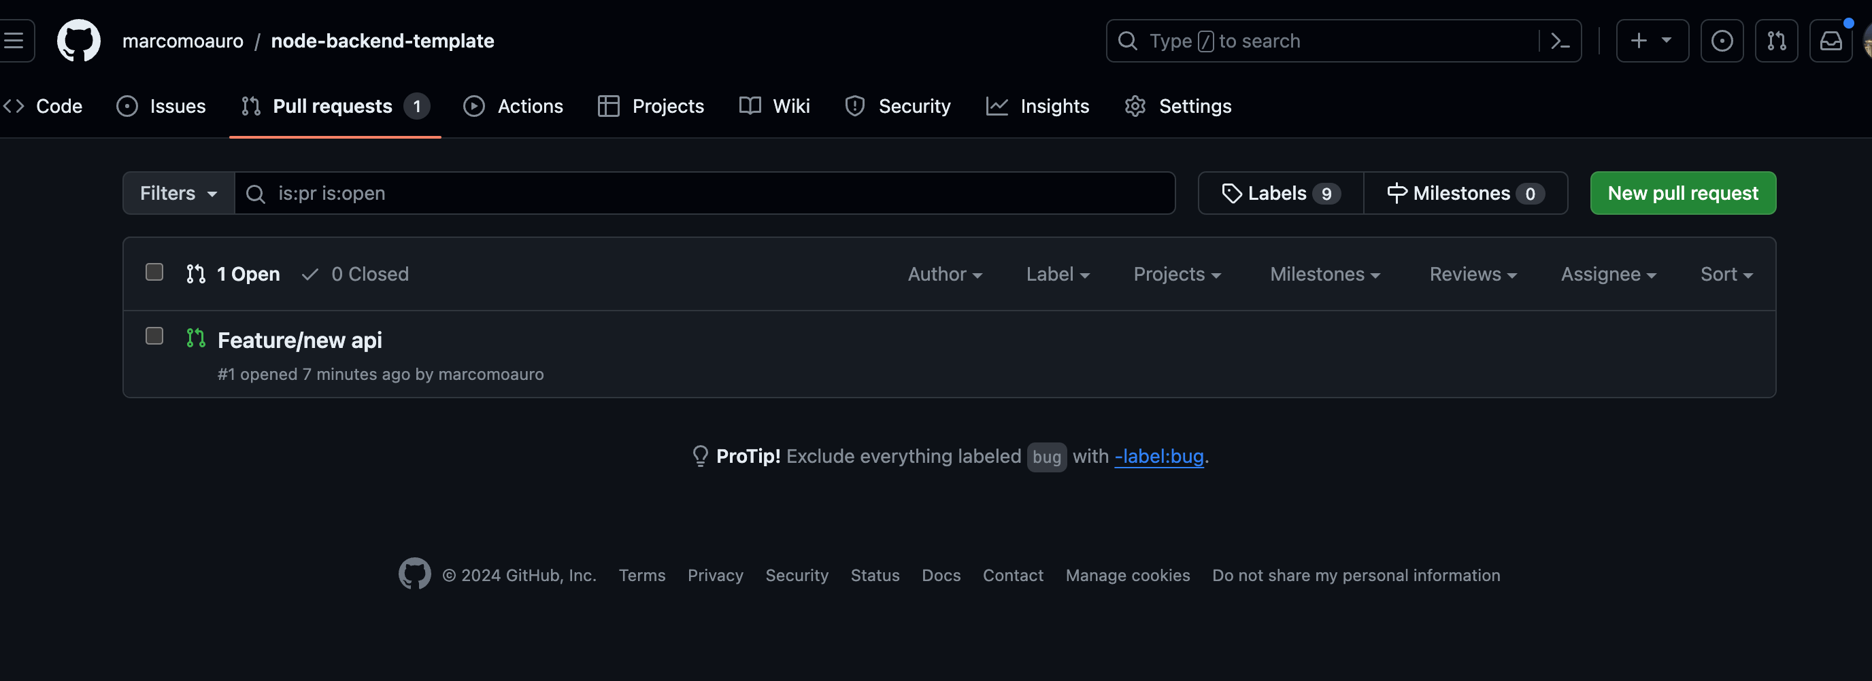Click the New pull request button
The image size is (1872, 681).
point(1682,193)
